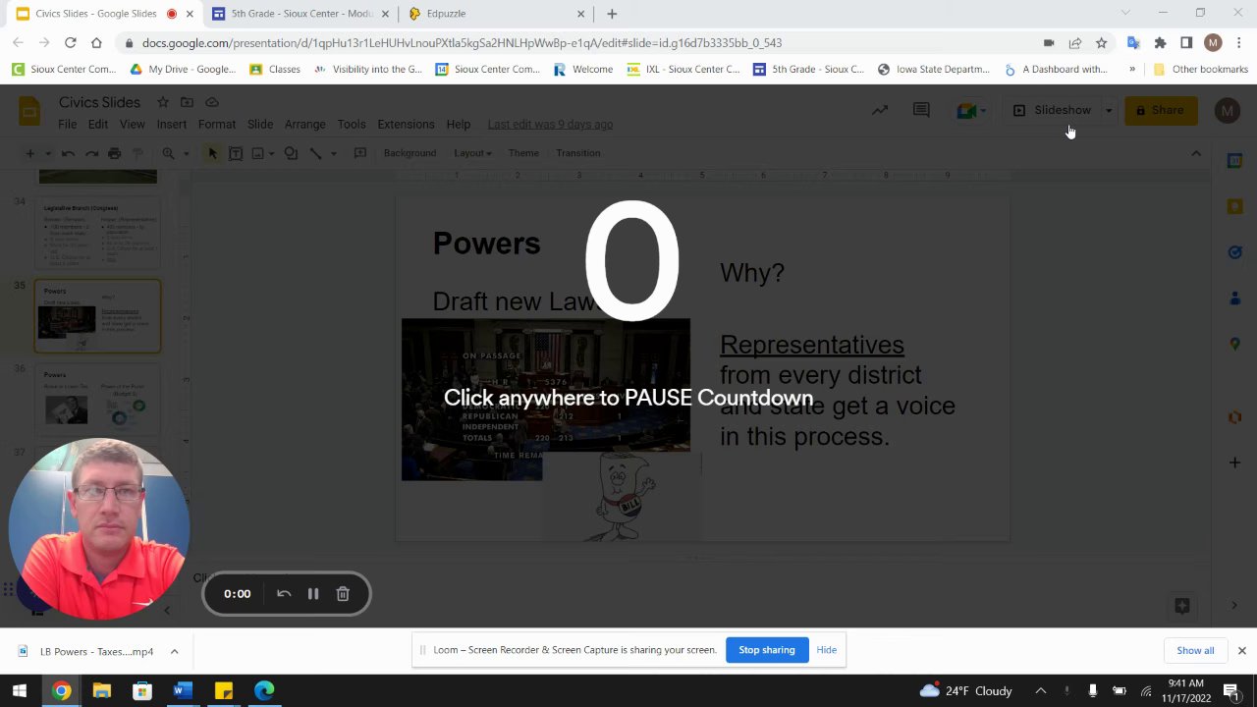The width and height of the screenshot is (1257, 707).
Task: Open the Insert menu
Action: pyautogui.click(x=171, y=125)
